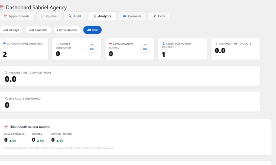The image size is (276, 165).
Task: Click the Appointments Booked 0% progress ring
Action: tap(145, 49)
